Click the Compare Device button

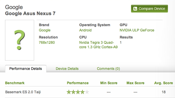150,8
